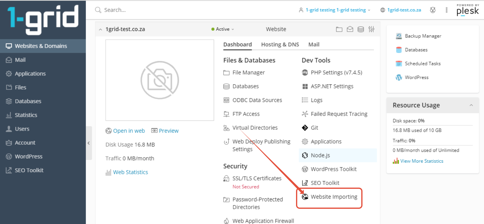484x224 pixels.
Task: Collapse the left sidebar with arrow handle
Action: 89,143
